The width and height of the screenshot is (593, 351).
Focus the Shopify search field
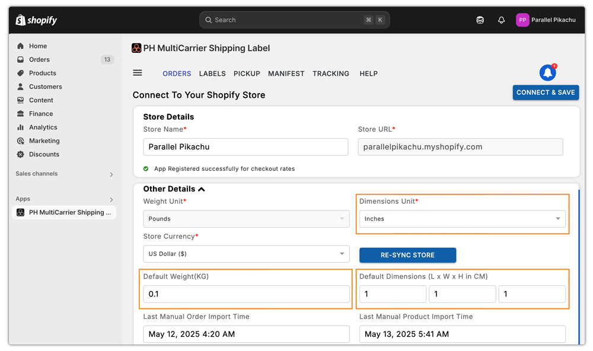(294, 20)
